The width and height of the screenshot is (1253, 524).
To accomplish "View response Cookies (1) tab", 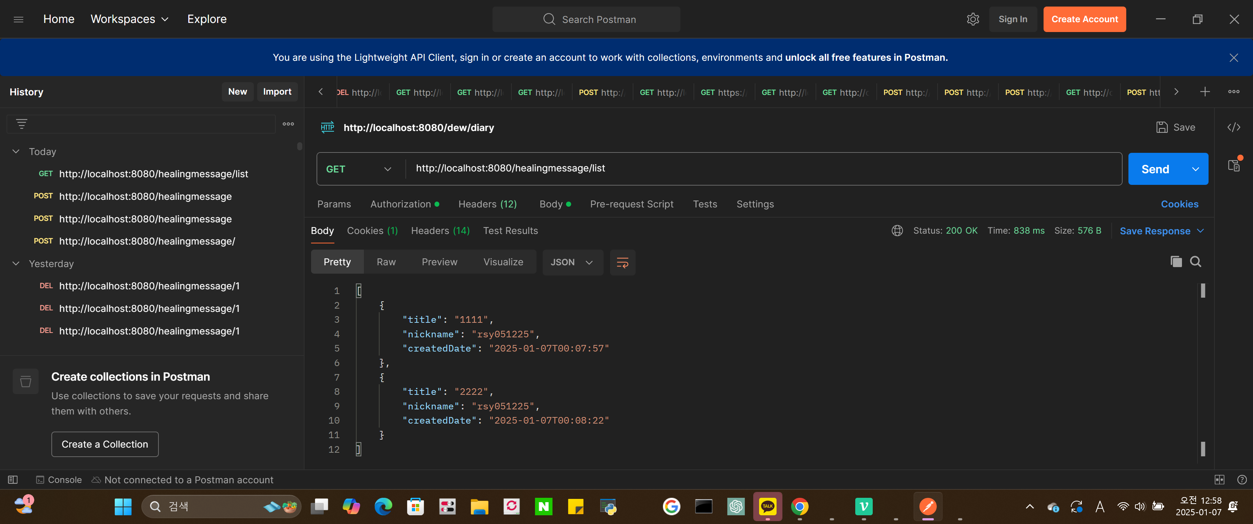I will [x=372, y=231].
